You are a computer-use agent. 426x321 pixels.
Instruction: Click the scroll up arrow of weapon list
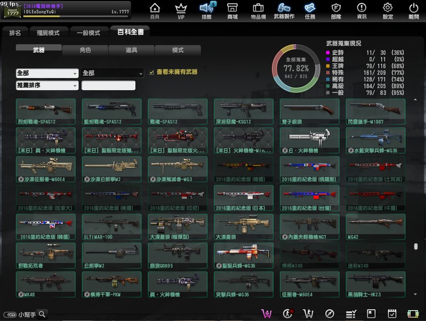[x=415, y=100]
